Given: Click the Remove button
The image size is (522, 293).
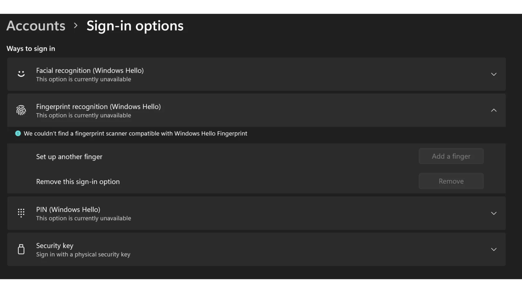Looking at the screenshot, I should 451,181.
